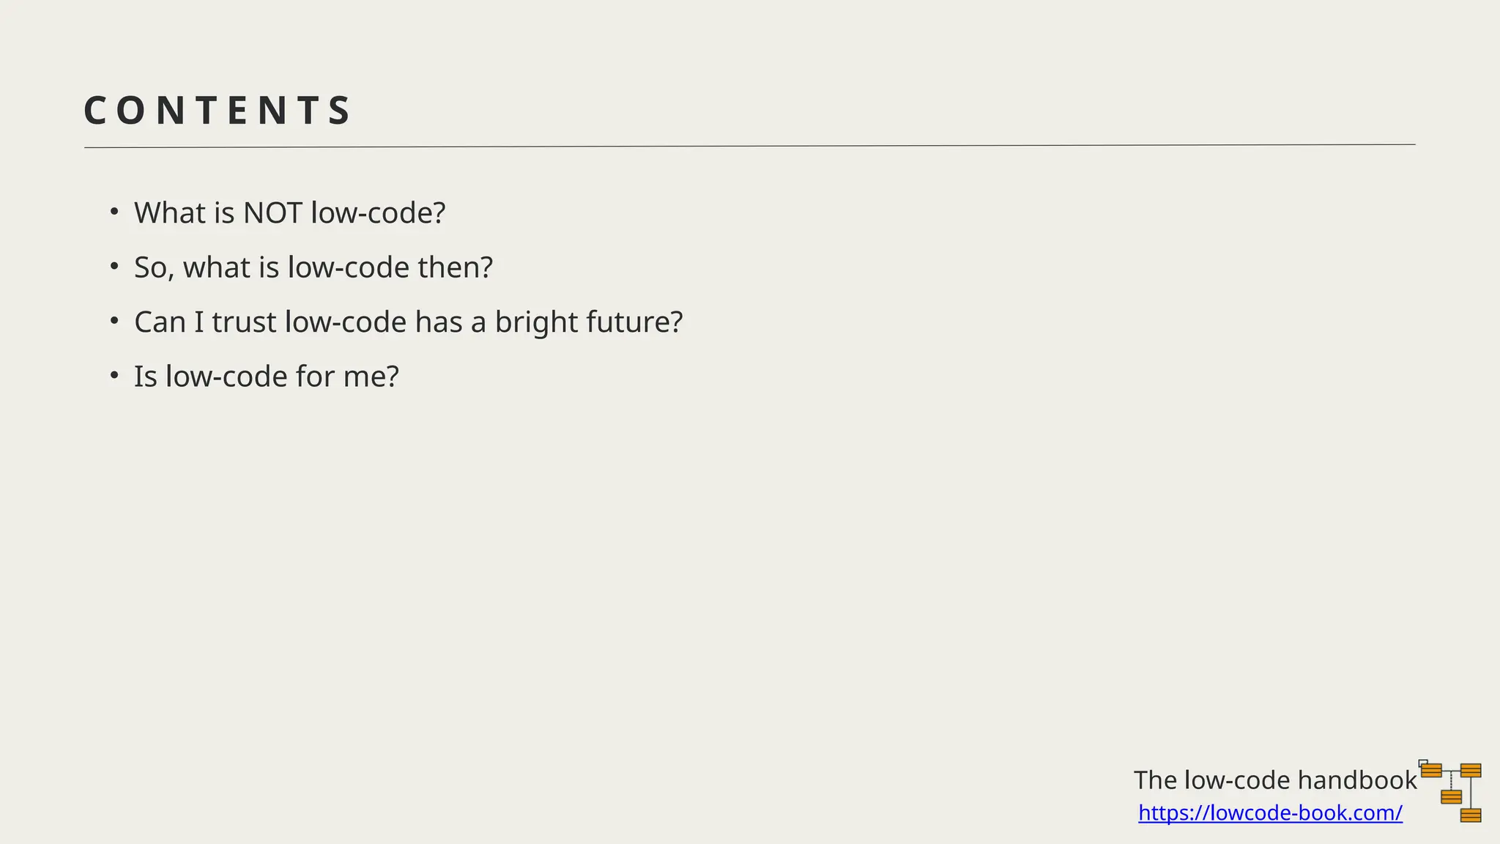
Task: Select the CONTENTS heading
Action: coord(218,111)
